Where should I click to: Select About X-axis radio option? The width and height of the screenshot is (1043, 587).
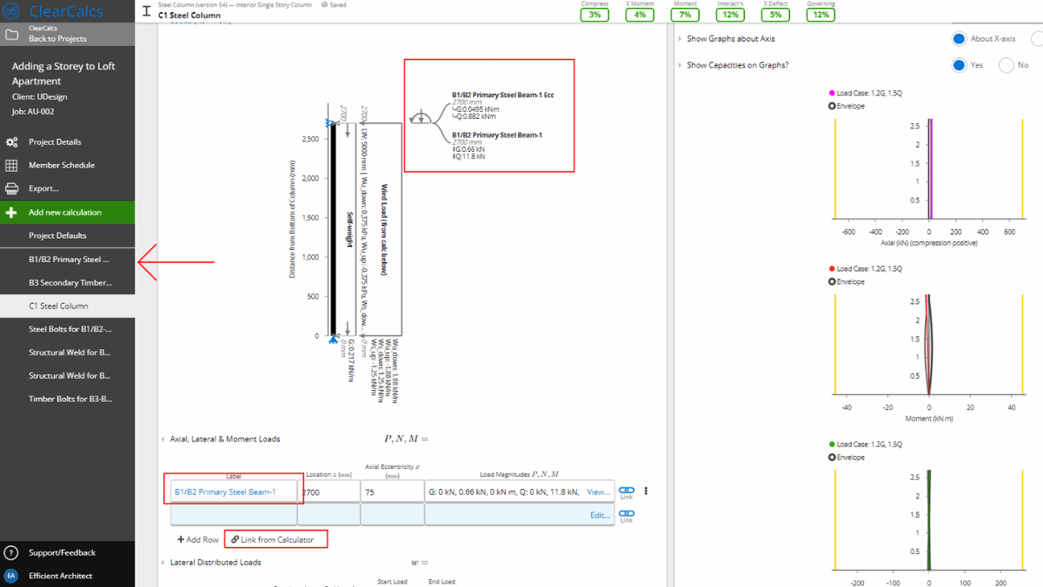pyautogui.click(x=959, y=38)
